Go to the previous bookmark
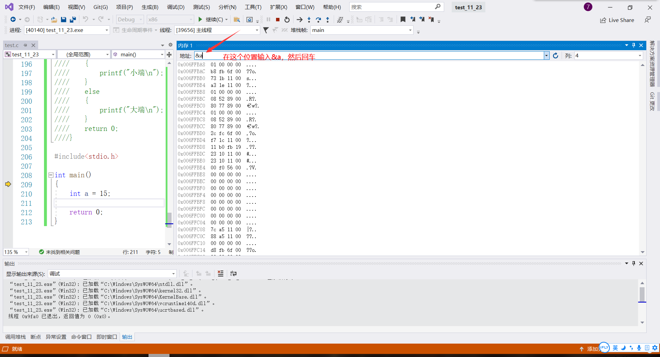The height and width of the screenshot is (357, 660). click(x=412, y=20)
